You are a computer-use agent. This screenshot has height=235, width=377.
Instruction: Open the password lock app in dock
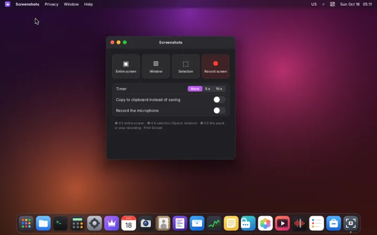(248, 224)
